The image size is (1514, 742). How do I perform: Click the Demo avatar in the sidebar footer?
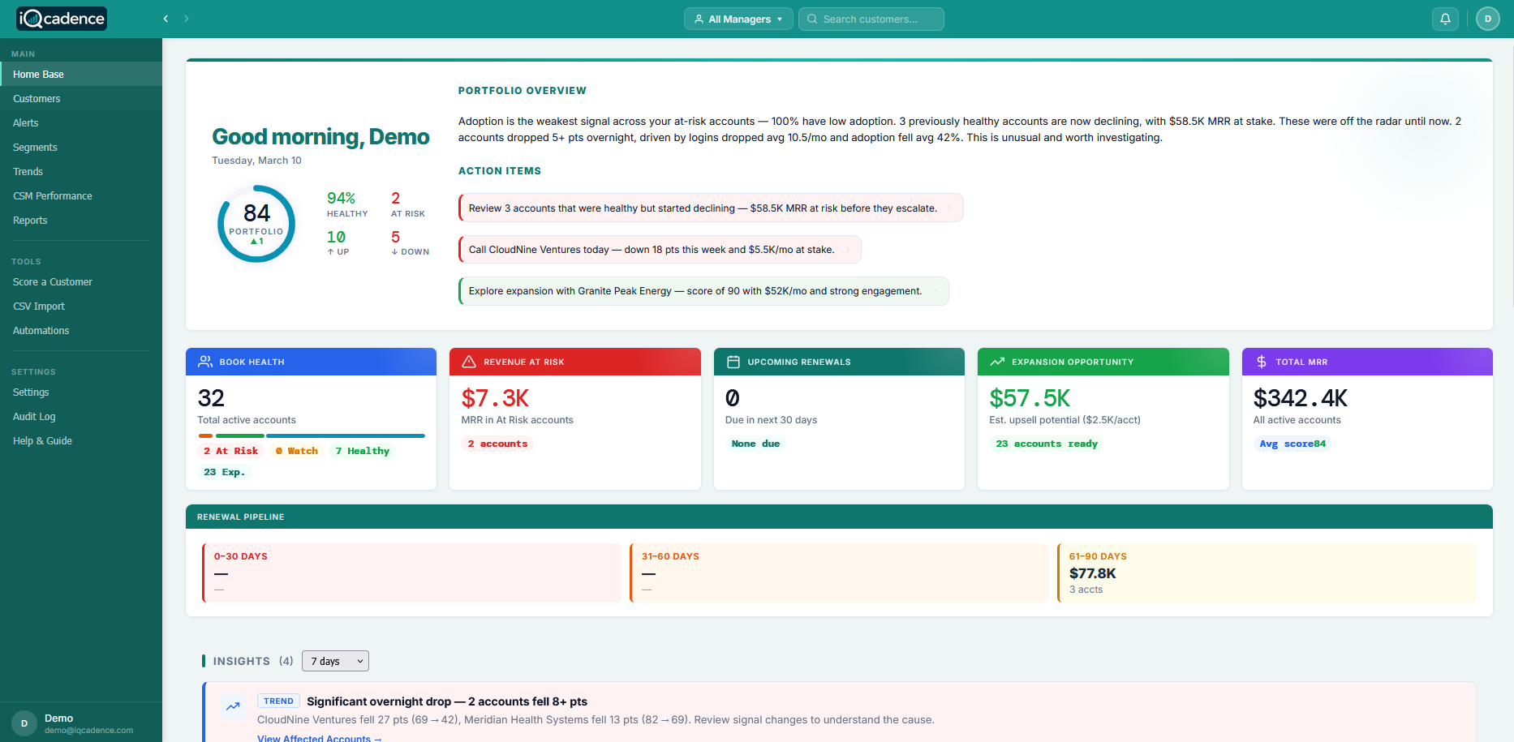(24, 722)
